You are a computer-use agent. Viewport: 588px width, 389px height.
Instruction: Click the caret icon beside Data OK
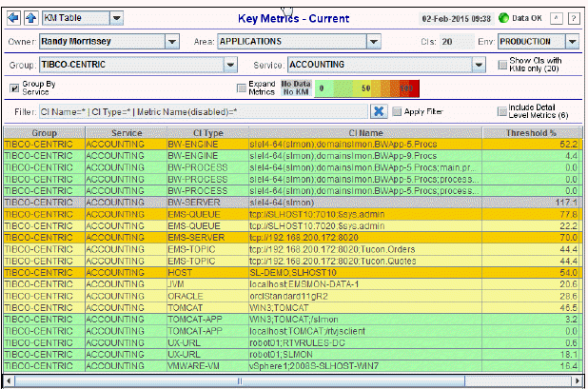(x=557, y=18)
